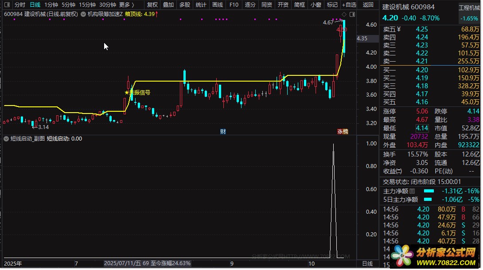The width and height of the screenshot is (483, 270).
Task: Switch to 分时 intraday view
Action: click(x=19, y=5)
